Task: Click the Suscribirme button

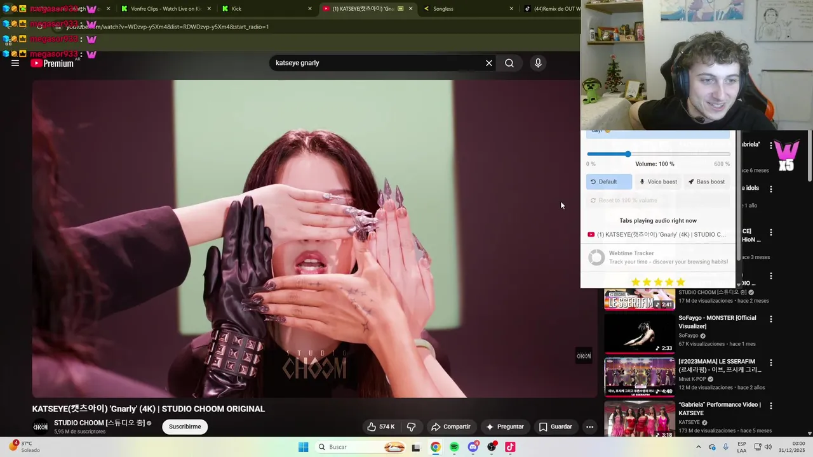Action: (x=185, y=427)
